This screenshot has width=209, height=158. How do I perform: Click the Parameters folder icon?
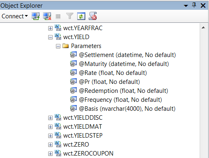[x=66, y=46]
